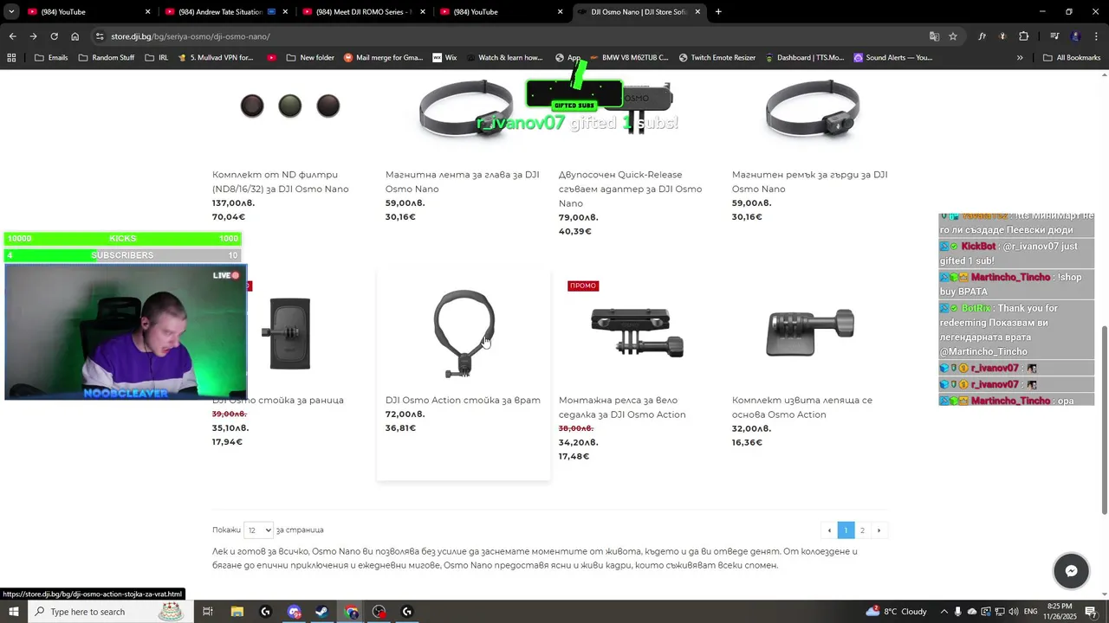Open the media controls icon
This screenshot has width=1109, height=623.
(x=1054, y=36)
